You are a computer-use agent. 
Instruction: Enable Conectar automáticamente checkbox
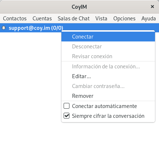click(67, 106)
